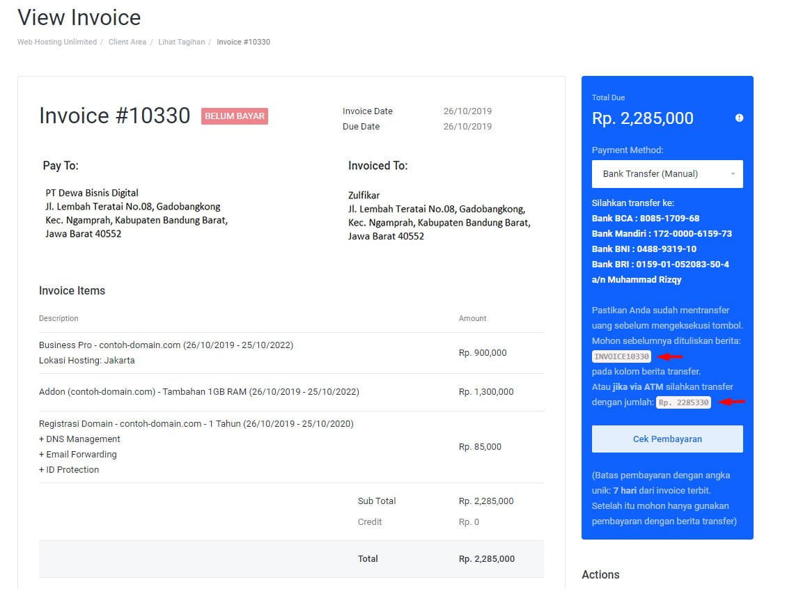Click the red arrow pointing to INVOICE10330
The image size is (810, 589).
tap(670, 356)
